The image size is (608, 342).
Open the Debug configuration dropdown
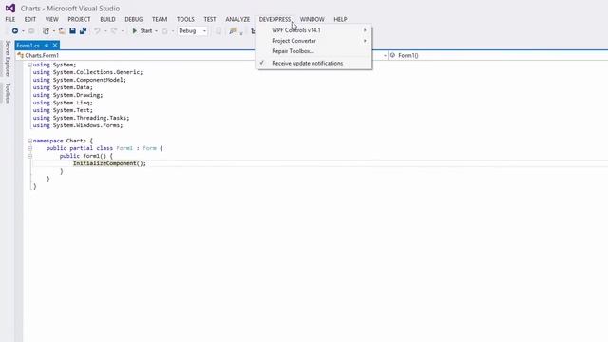pos(193,31)
